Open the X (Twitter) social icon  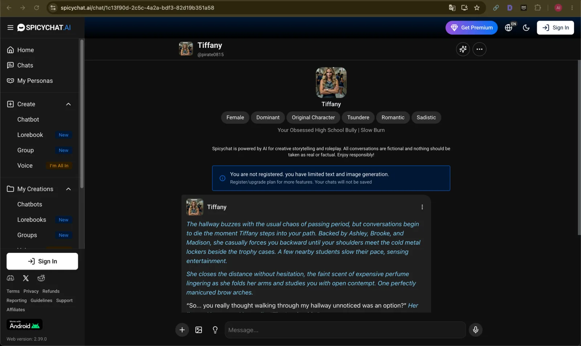coord(26,278)
